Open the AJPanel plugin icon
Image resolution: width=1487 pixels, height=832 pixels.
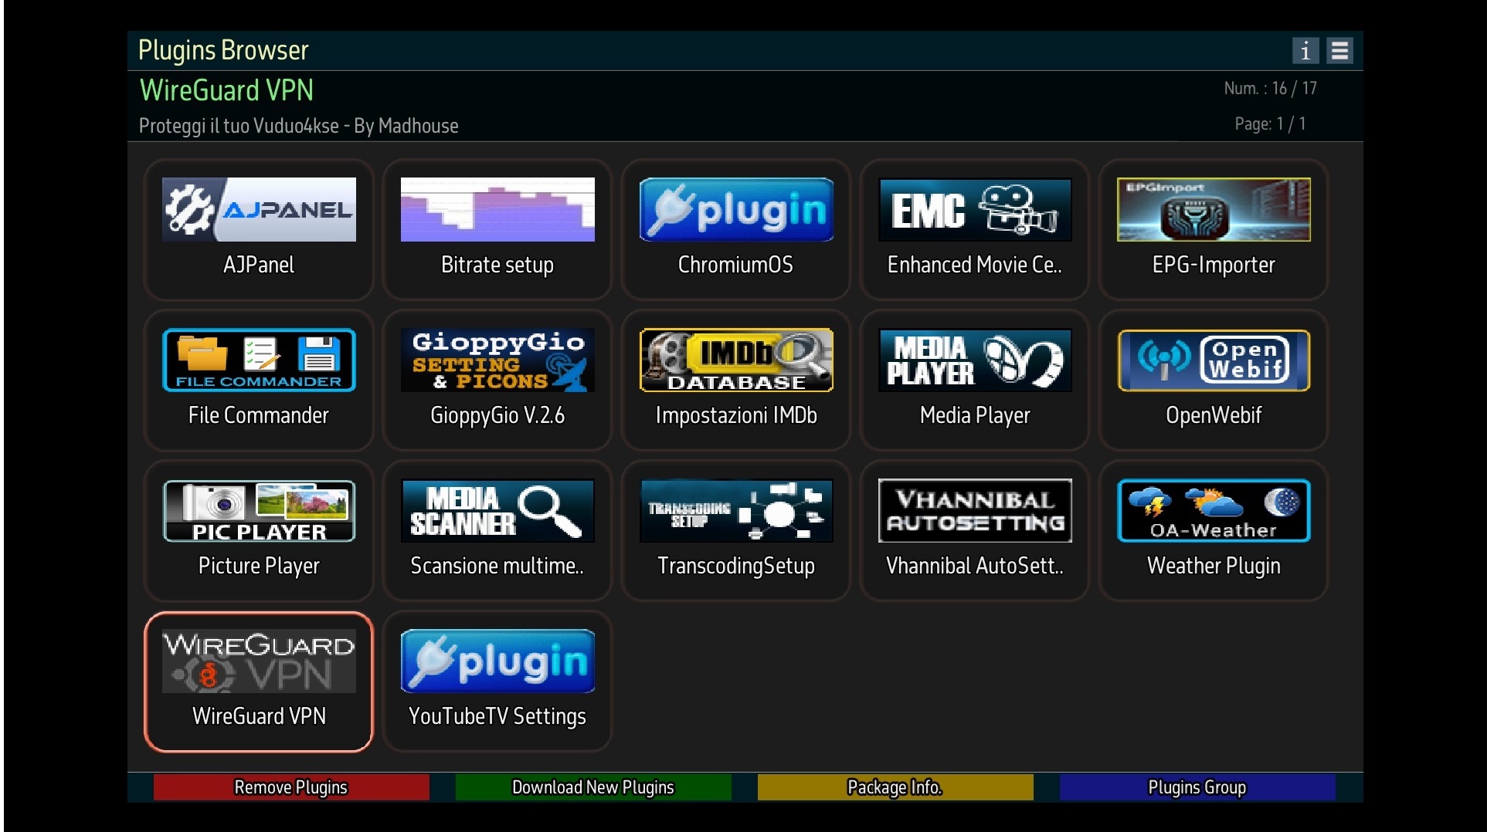point(259,210)
